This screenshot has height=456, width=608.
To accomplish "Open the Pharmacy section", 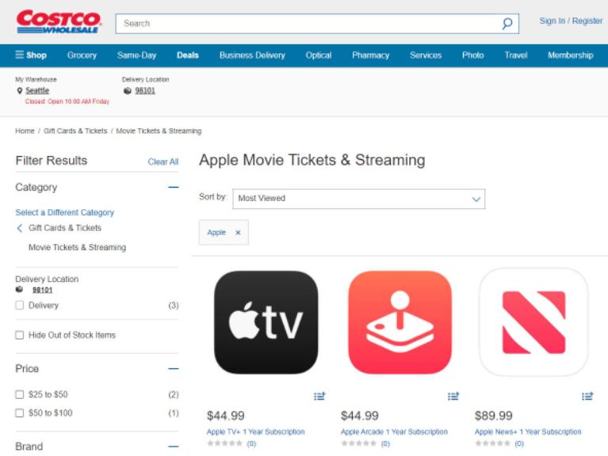I will tap(370, 55).
